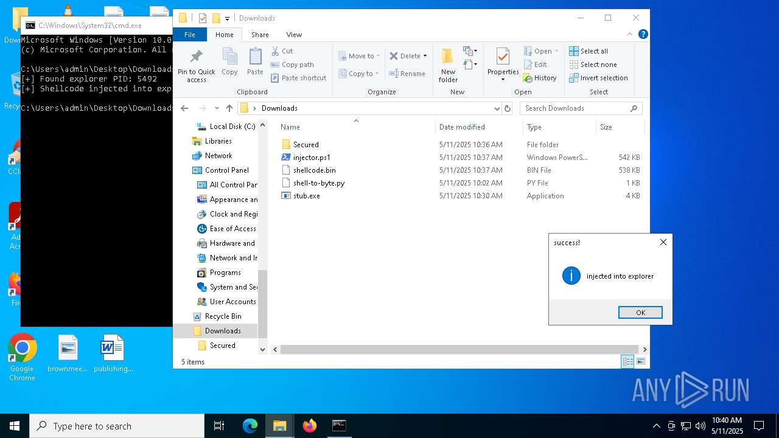This screenshot has width=779, height=438.
Task: Click the Properties checkmark icon
Action: pyautogui.click(x=503, y=56)
